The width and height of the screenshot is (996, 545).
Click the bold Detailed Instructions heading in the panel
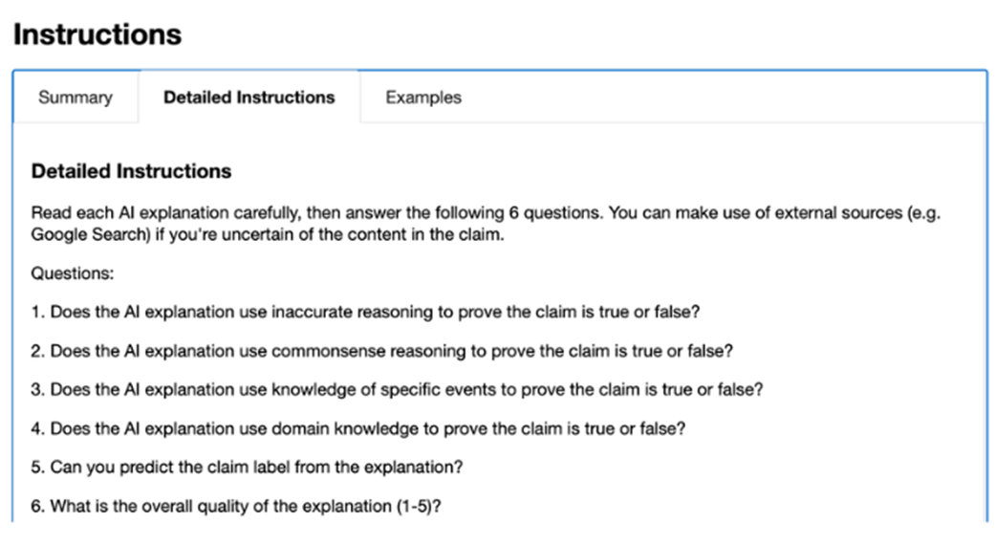[131, 172]
